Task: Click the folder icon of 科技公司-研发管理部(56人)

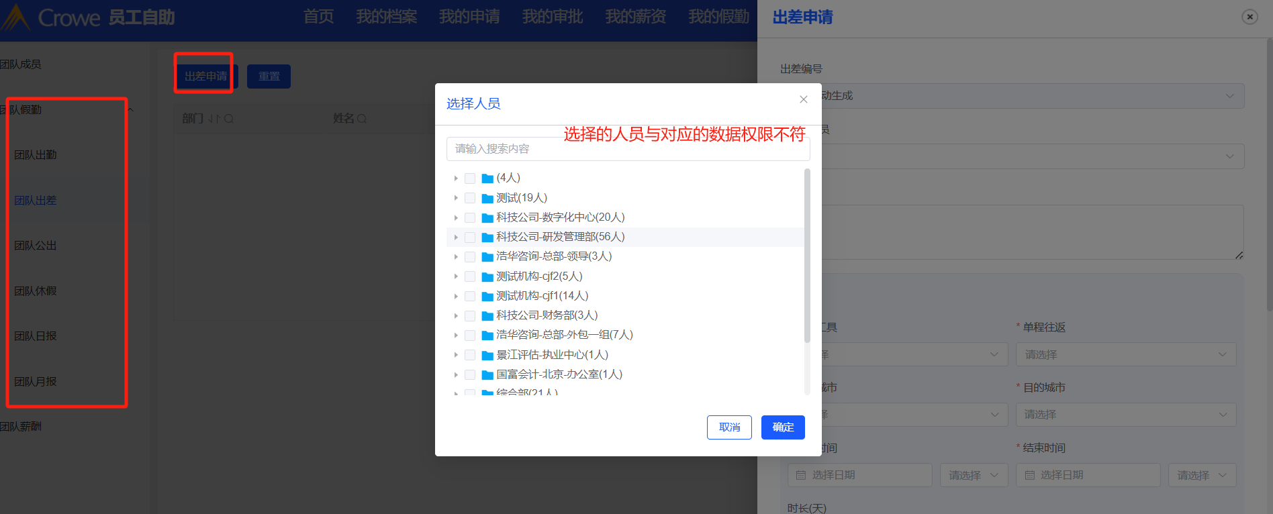Action: 488,238
